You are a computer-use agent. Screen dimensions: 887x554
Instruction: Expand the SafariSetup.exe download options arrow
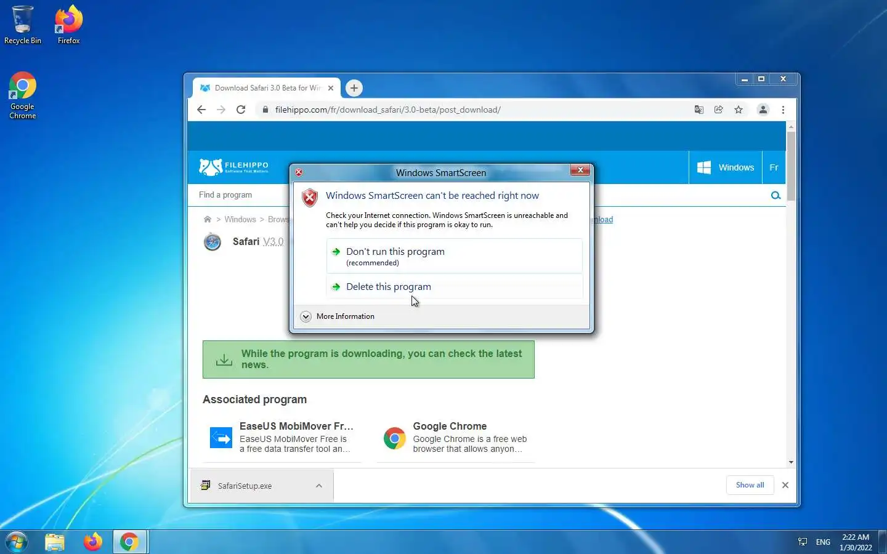point(319,486)
